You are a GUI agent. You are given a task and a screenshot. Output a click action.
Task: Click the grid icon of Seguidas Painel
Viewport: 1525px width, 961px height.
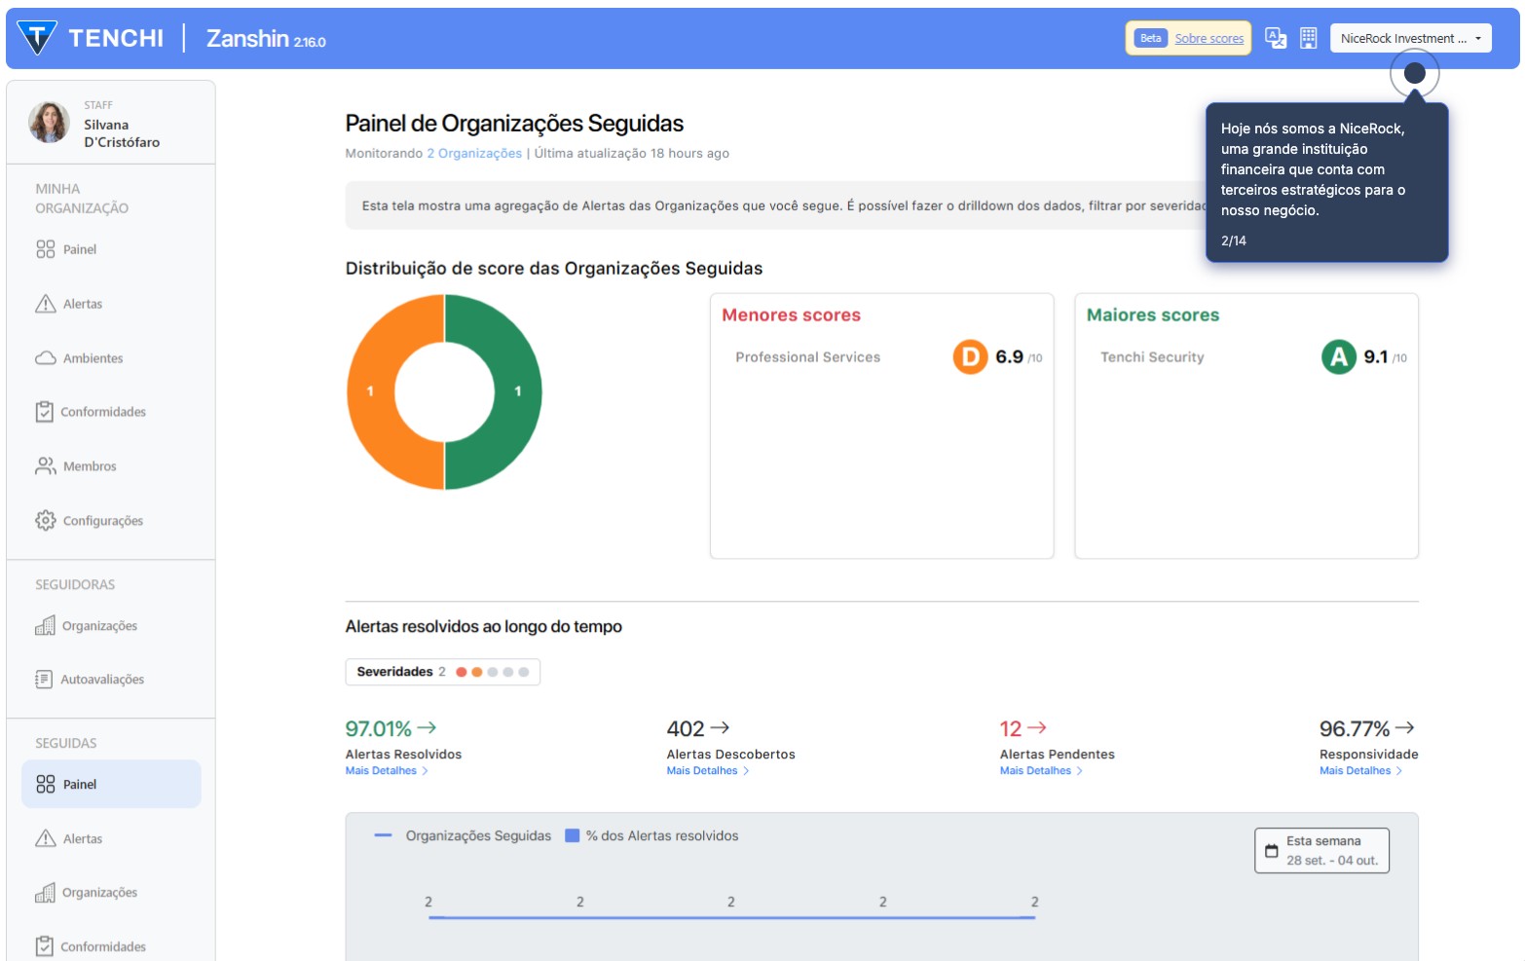pos(46,784)
